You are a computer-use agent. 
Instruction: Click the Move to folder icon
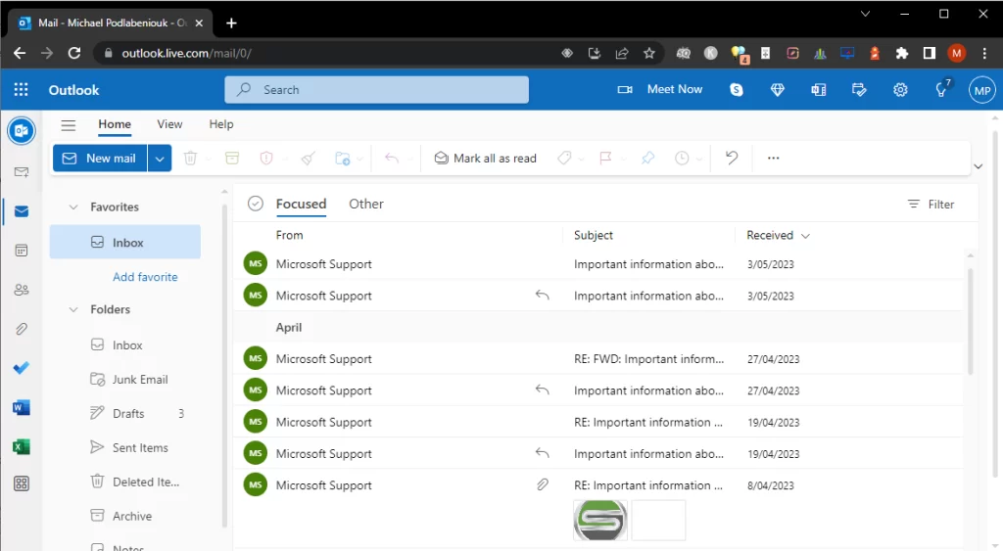343,158
